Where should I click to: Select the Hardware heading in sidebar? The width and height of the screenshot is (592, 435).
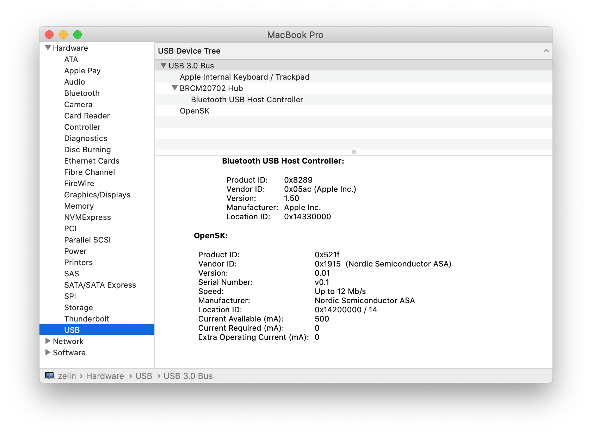click(x=70, y=48)
